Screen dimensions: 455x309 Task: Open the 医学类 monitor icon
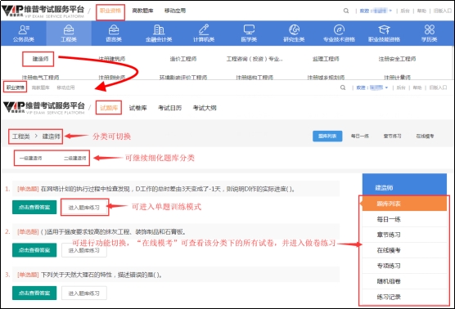click(x=249, y=29)
